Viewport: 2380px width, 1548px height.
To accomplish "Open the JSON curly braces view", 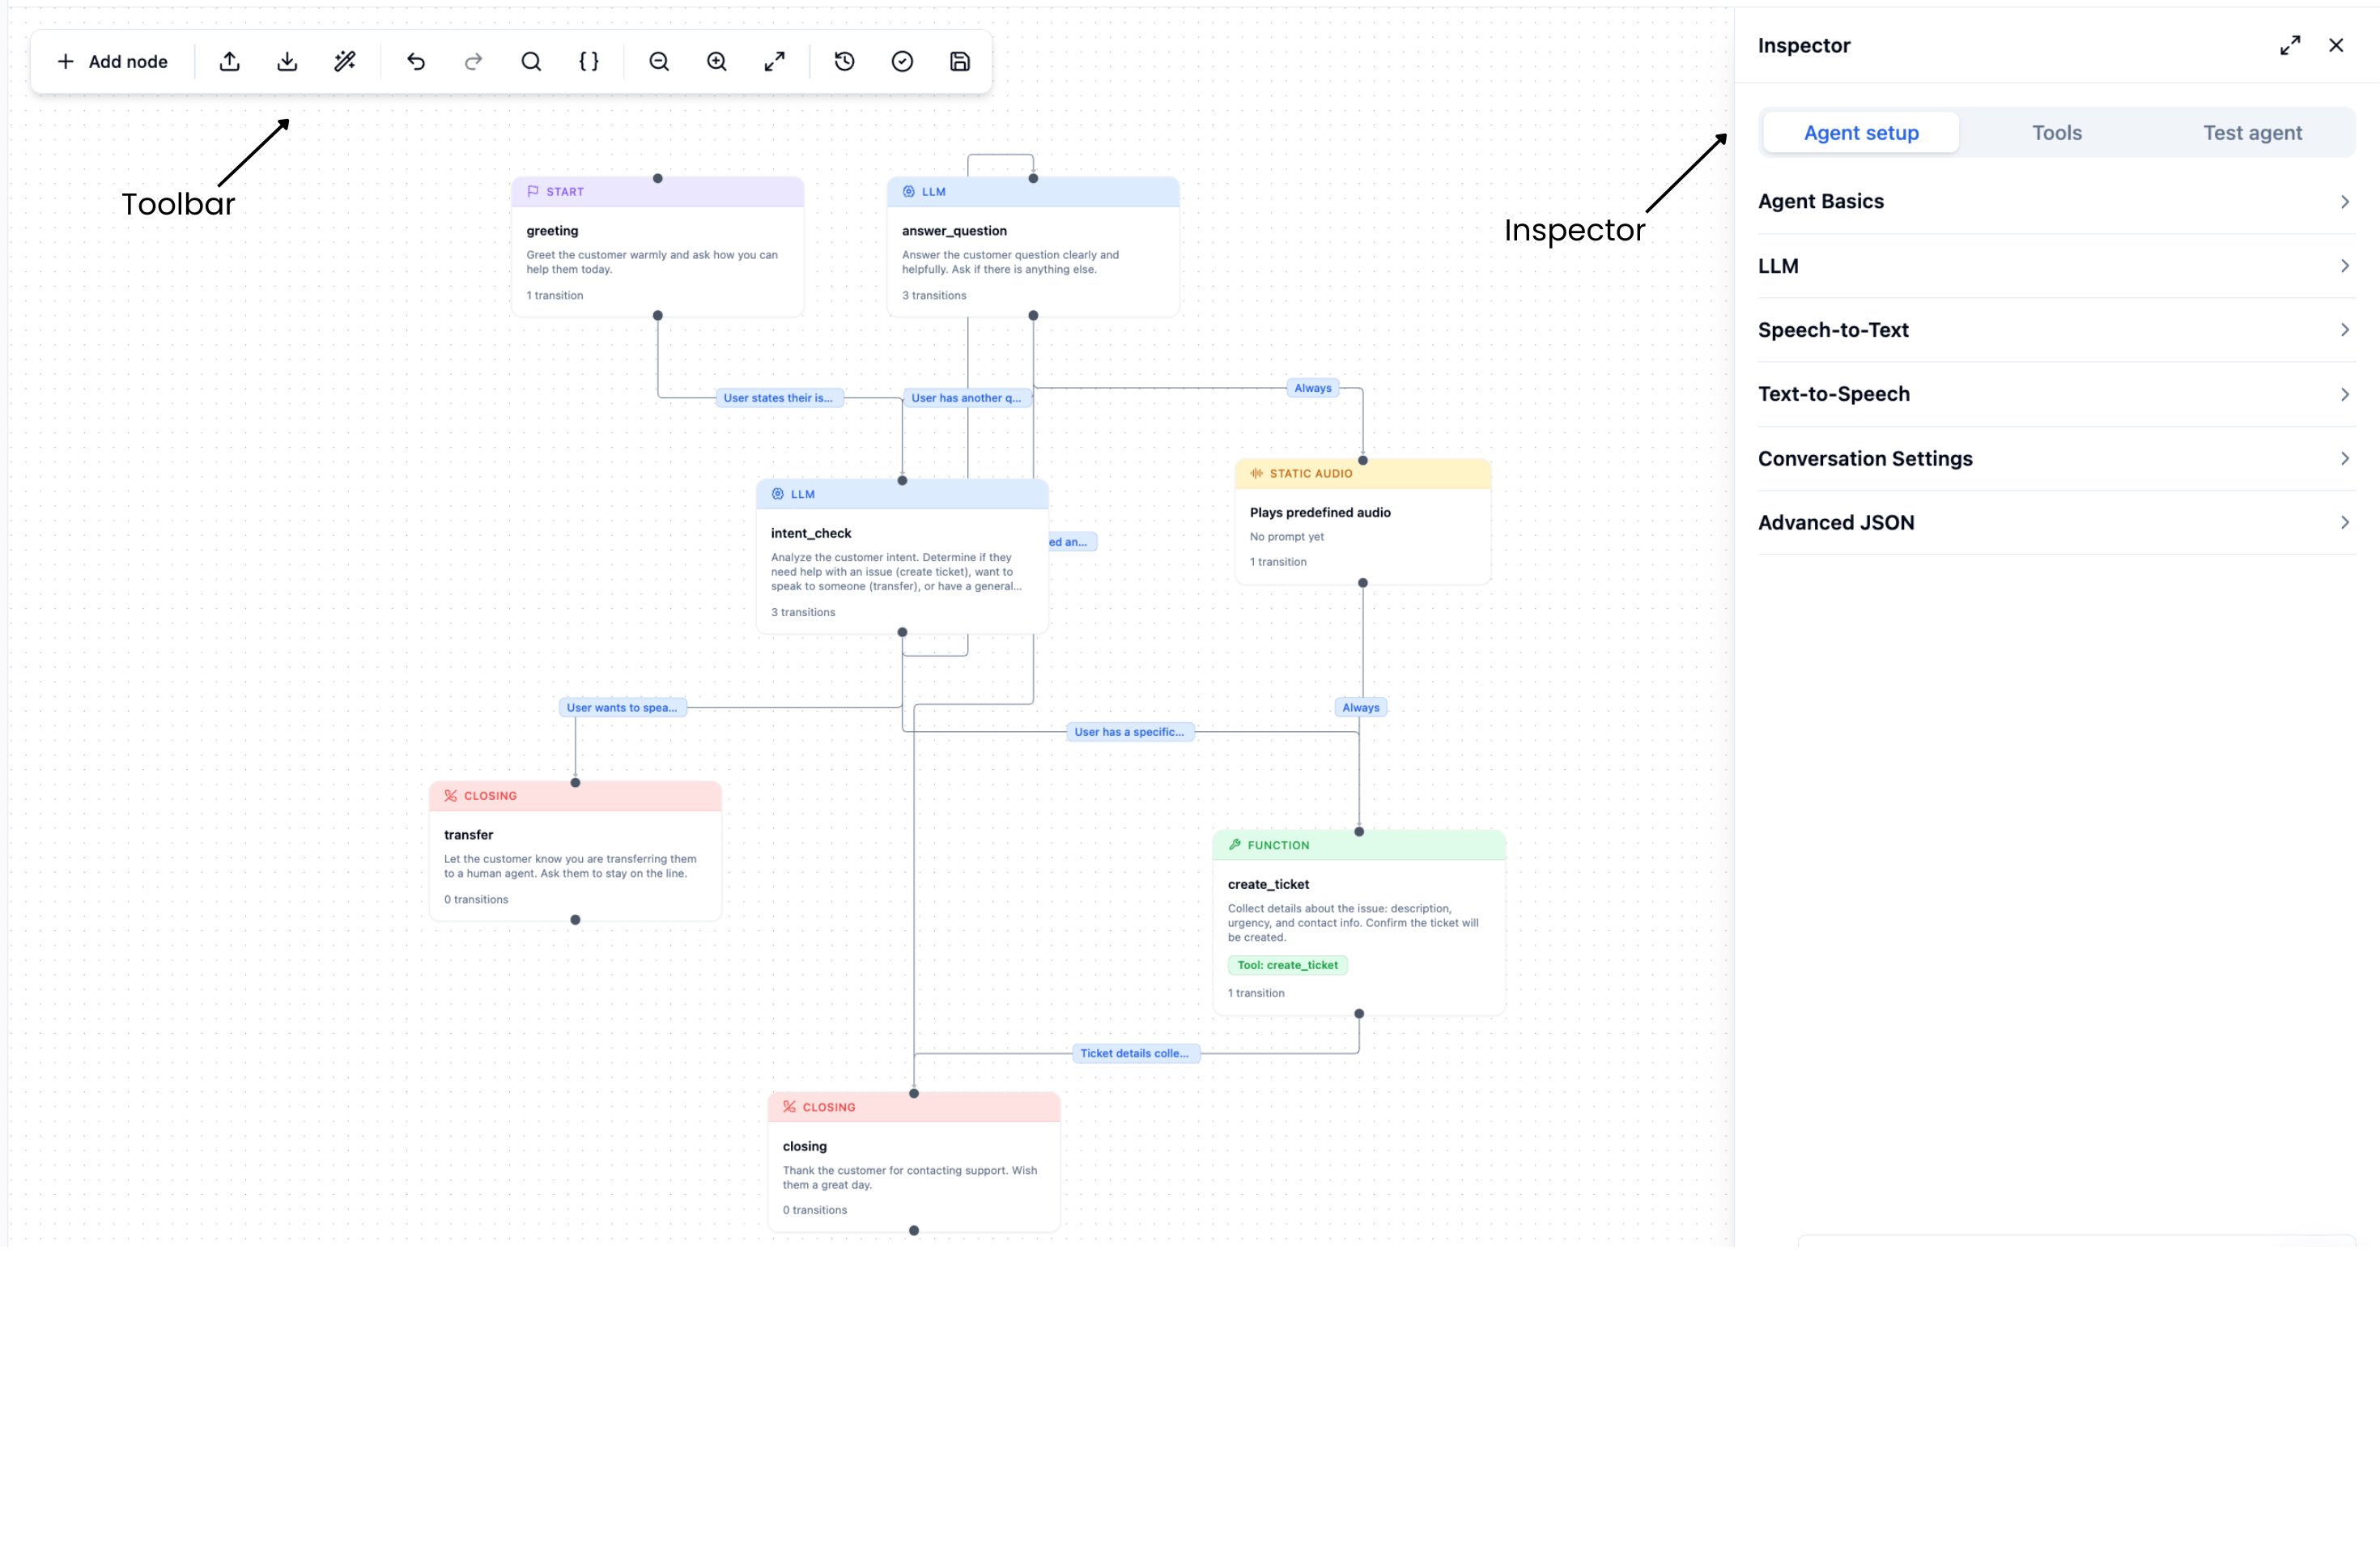I will click(x=589, y=62).
